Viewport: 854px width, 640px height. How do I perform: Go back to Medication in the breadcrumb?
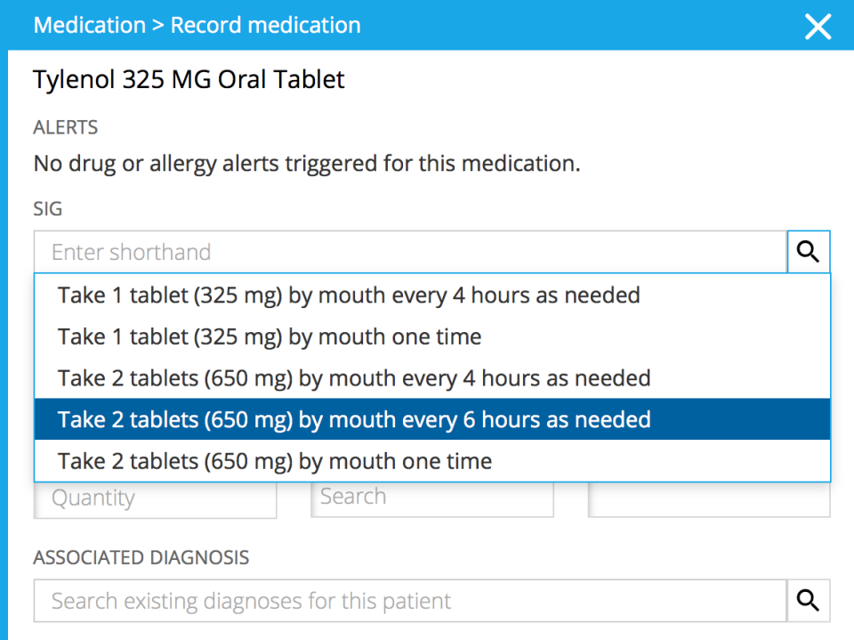tap(89, 25)
